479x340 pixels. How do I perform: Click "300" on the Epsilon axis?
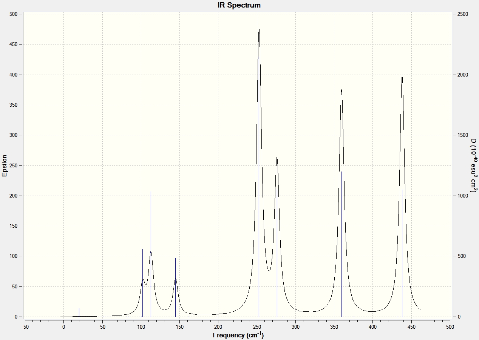coord(14,135)
